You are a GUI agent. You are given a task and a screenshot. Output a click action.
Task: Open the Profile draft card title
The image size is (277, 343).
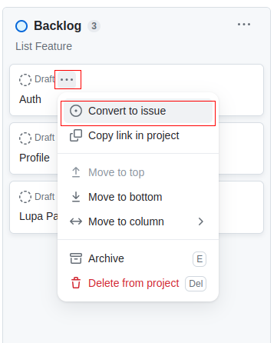click(35, 158)
